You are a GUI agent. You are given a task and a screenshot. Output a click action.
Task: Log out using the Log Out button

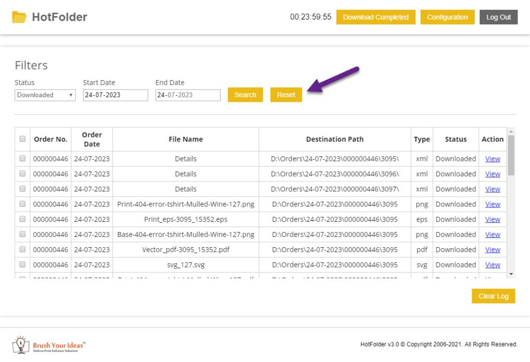click(498, 17)
